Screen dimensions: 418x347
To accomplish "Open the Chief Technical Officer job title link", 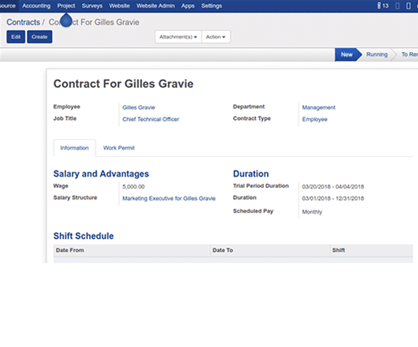I will (151, 119).
